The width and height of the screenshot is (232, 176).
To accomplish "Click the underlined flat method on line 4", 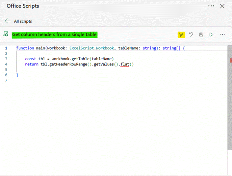I will click(125, 65).
